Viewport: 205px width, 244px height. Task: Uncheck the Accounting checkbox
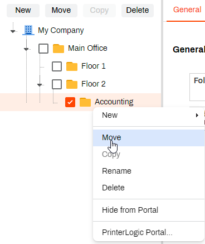coord(70,102)
